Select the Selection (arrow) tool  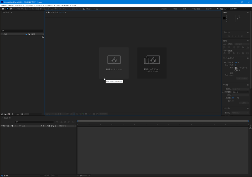(8, 9)
